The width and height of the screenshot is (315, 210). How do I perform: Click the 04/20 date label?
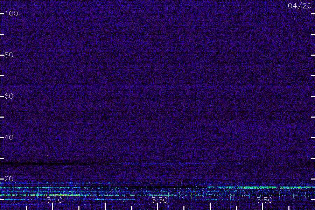coord(300,6)
